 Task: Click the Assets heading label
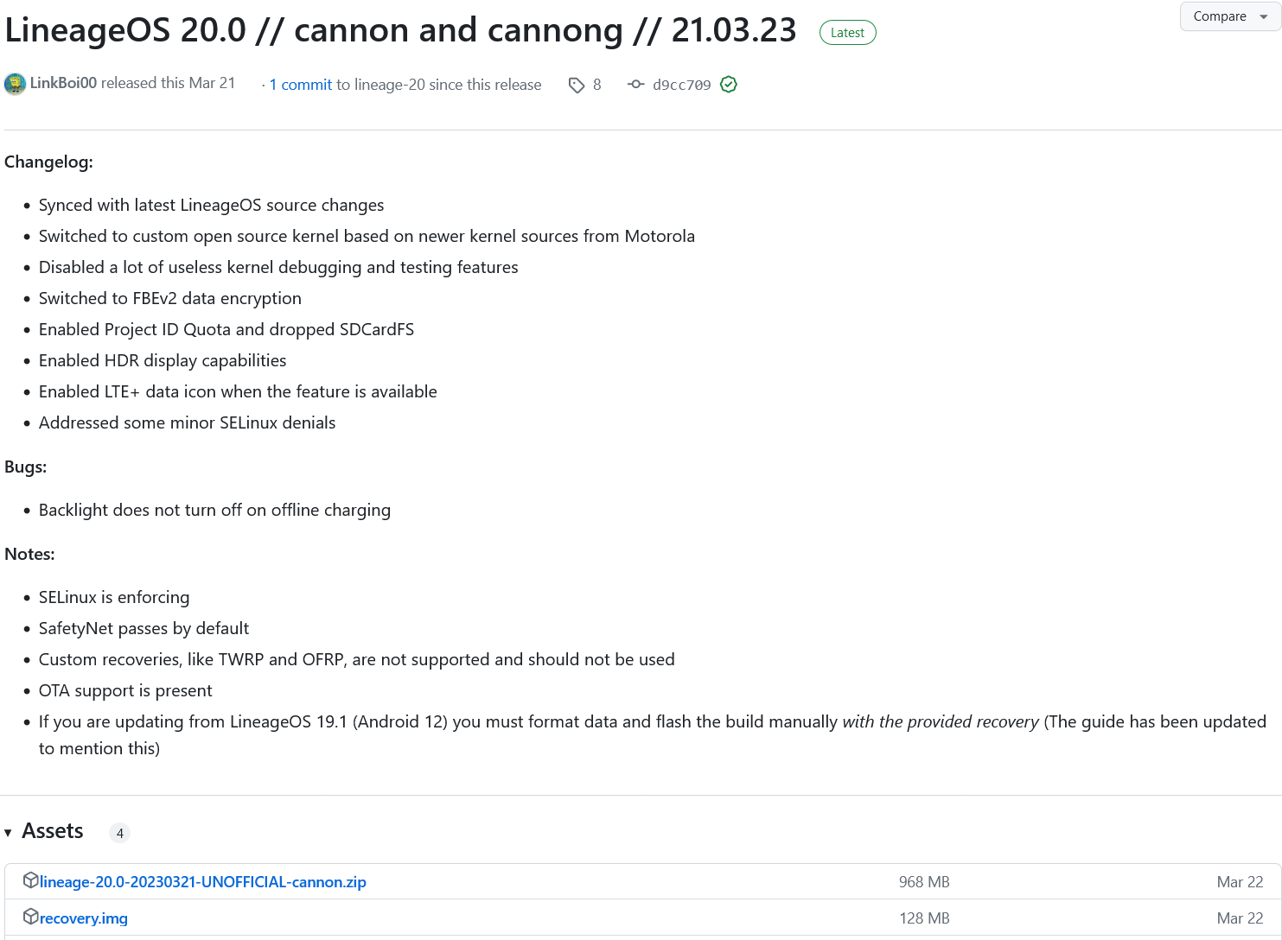53,831
